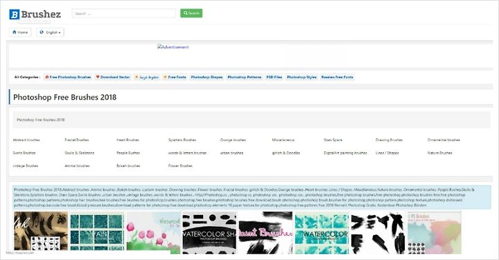Open Free Photoshop Brushes category
Image resolution: width=499 pixels, height=260 pixels.
pyautogui.click(x=68, y=77)
